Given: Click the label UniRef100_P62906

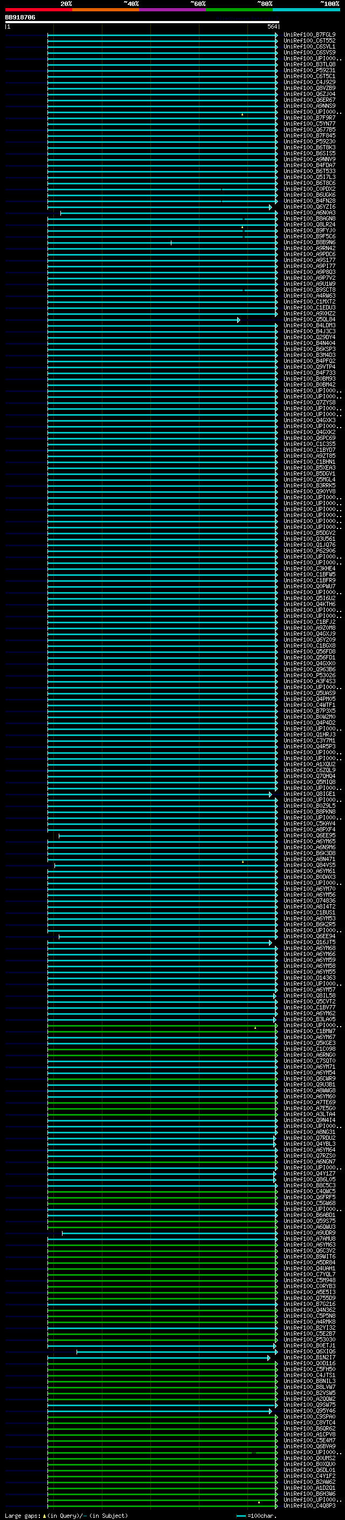Looking at the screenshot, I should coord(309,551).
